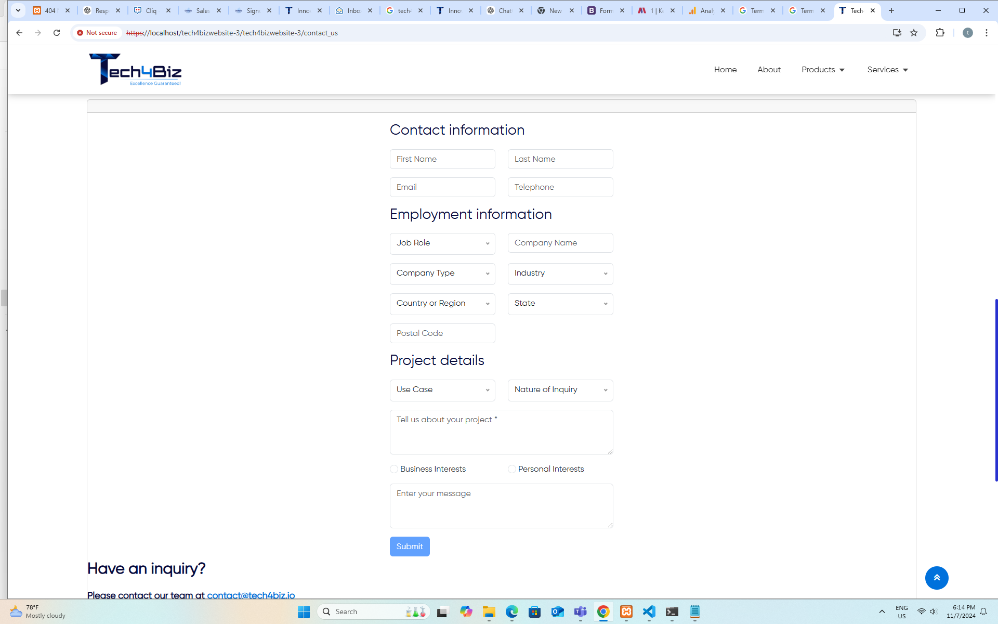The height and width of the screenshot is (624, 998).
Task: Open the Products navigation menu
Action: tap(823, 70)
